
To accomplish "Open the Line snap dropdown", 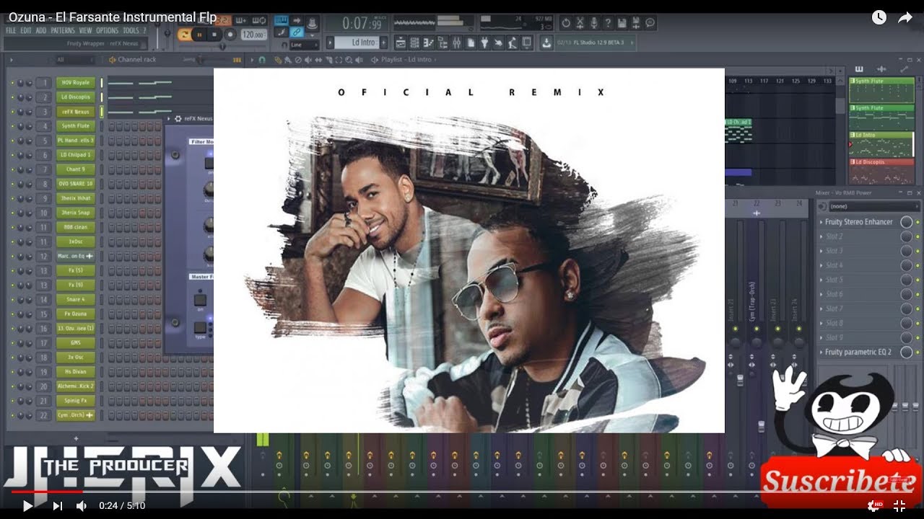I will pos(304,45).
